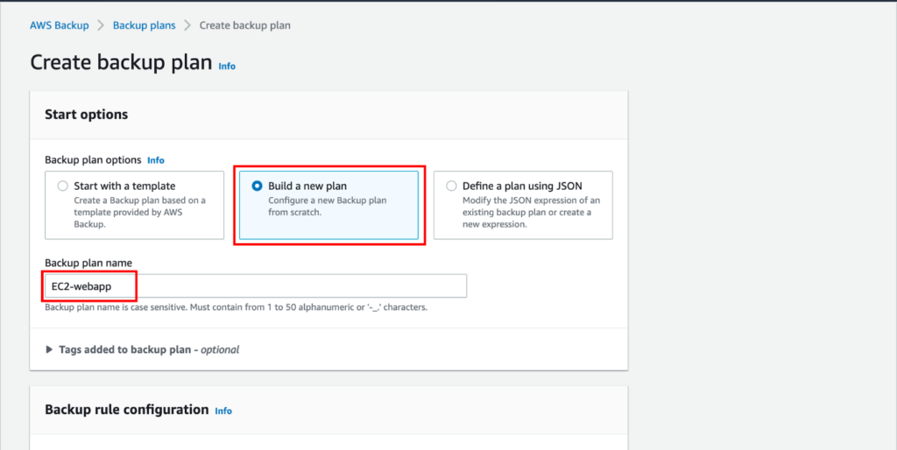
Task: Go to Backup plans breadcrumb
Action: (x=145, y=25)
